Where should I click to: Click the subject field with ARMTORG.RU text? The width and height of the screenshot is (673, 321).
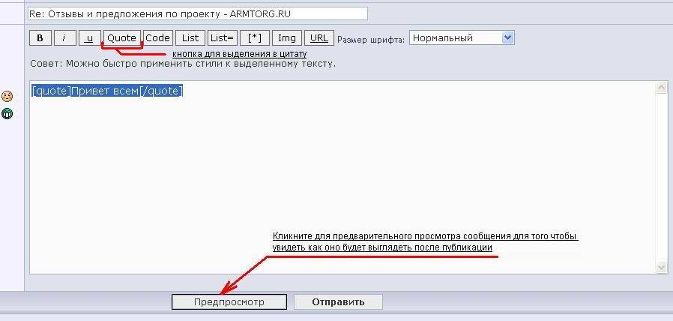pyautogui.click(x=197, y=13)
